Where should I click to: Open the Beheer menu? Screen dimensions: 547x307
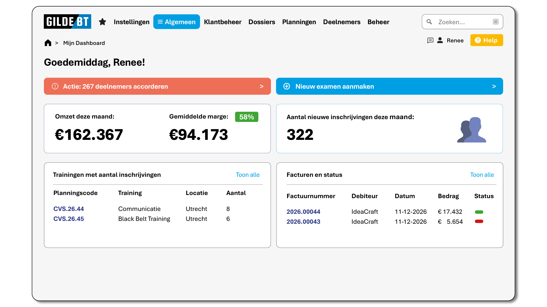[x=378, y=22]
